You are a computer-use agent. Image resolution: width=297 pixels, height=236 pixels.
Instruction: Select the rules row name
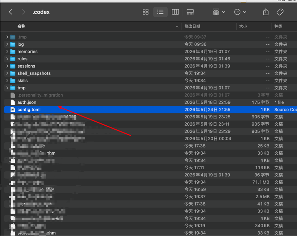[23, 59]
